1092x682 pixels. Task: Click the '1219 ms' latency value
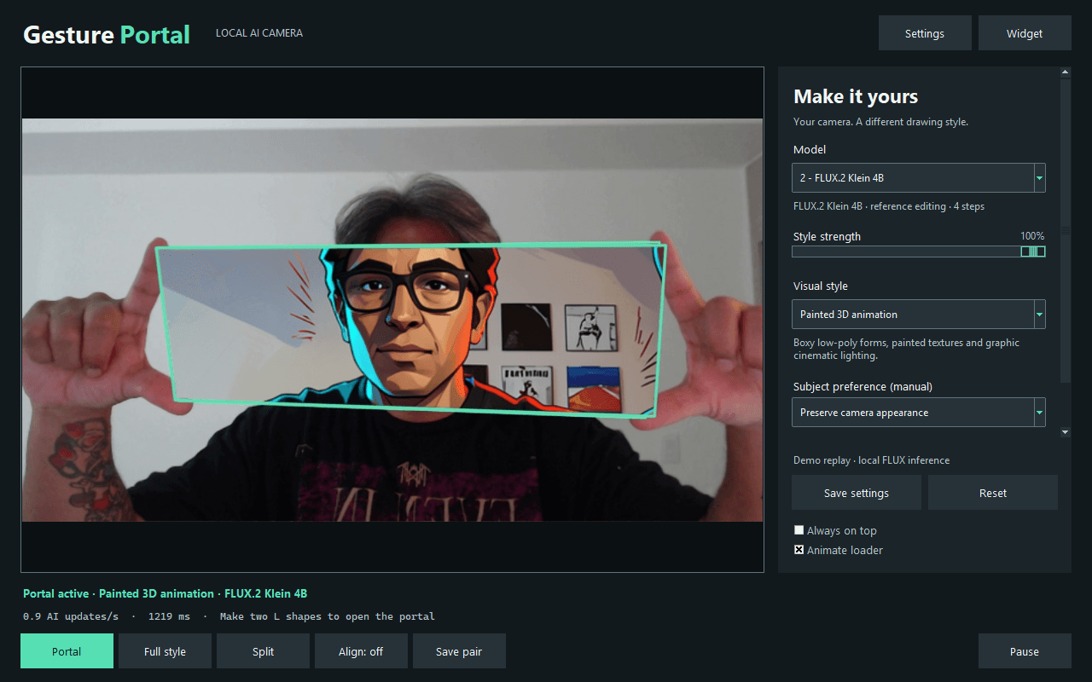[x=169, y=616]
